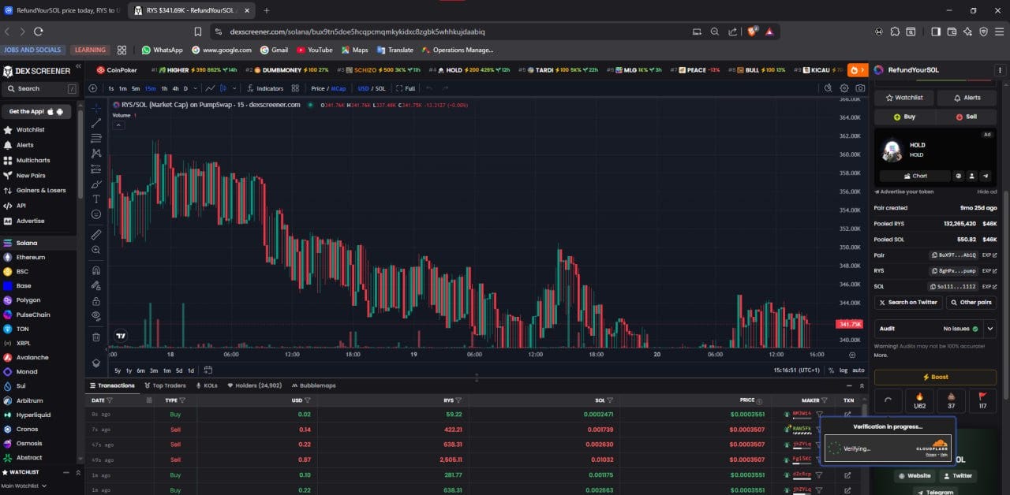Open the go-to-date calendar icon
This screenshot has height=495, width=1010.
pyautogui.click(x=208, y=370)
